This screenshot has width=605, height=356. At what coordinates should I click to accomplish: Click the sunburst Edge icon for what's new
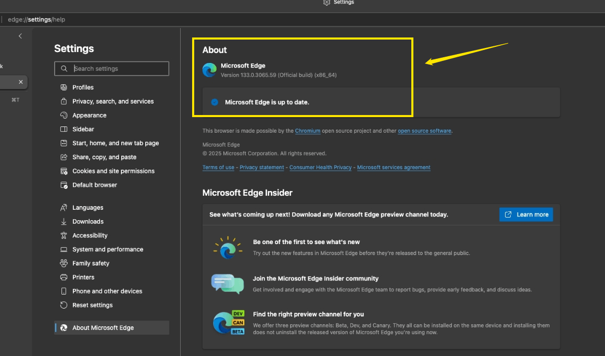[228, 247]
